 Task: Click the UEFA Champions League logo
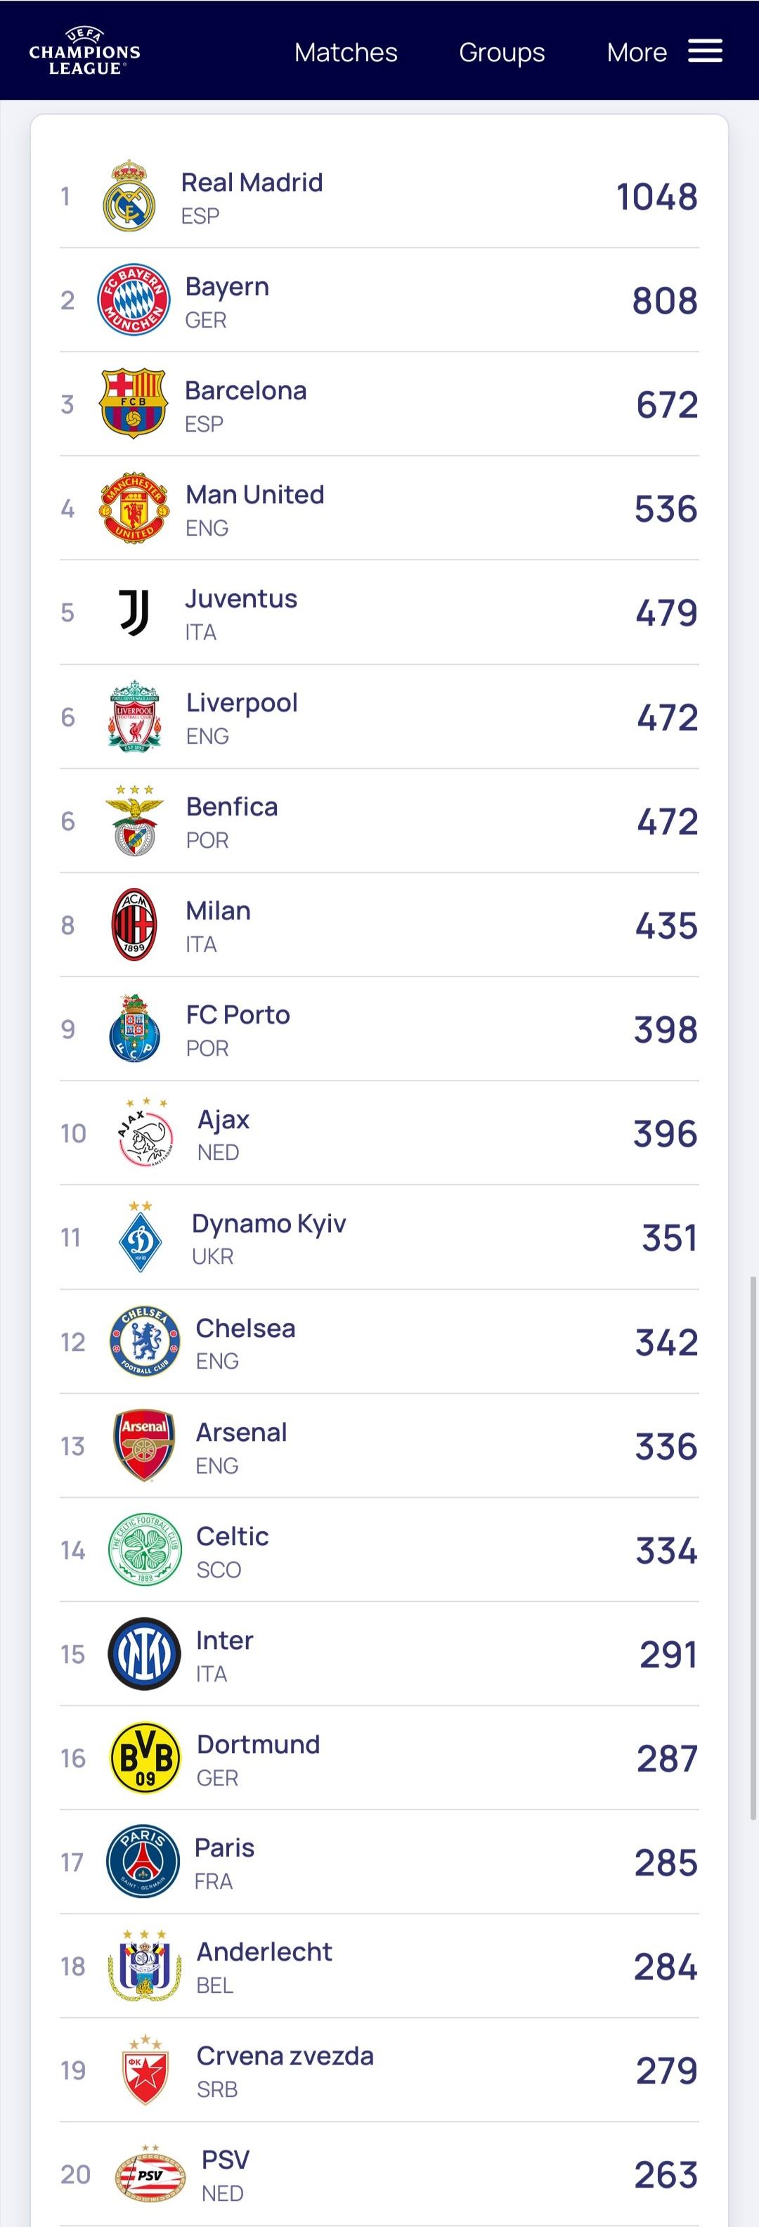(85, 51)
